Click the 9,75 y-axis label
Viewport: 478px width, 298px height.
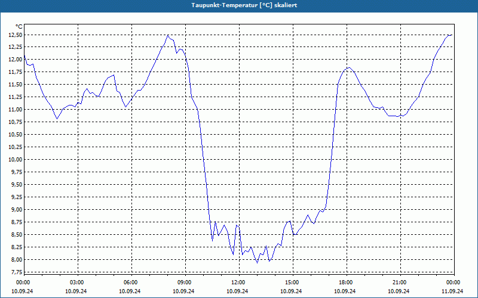coord(16,172)
